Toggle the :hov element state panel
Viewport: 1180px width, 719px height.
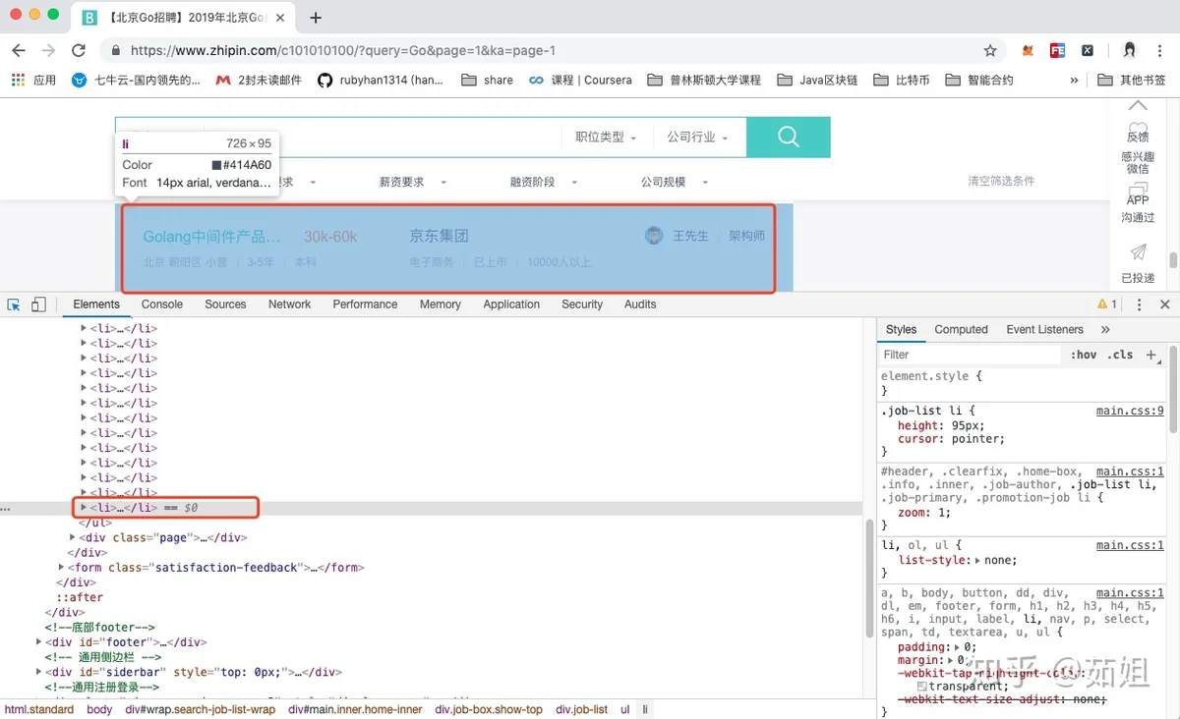pyautogui.click(x=1084, y=355)
